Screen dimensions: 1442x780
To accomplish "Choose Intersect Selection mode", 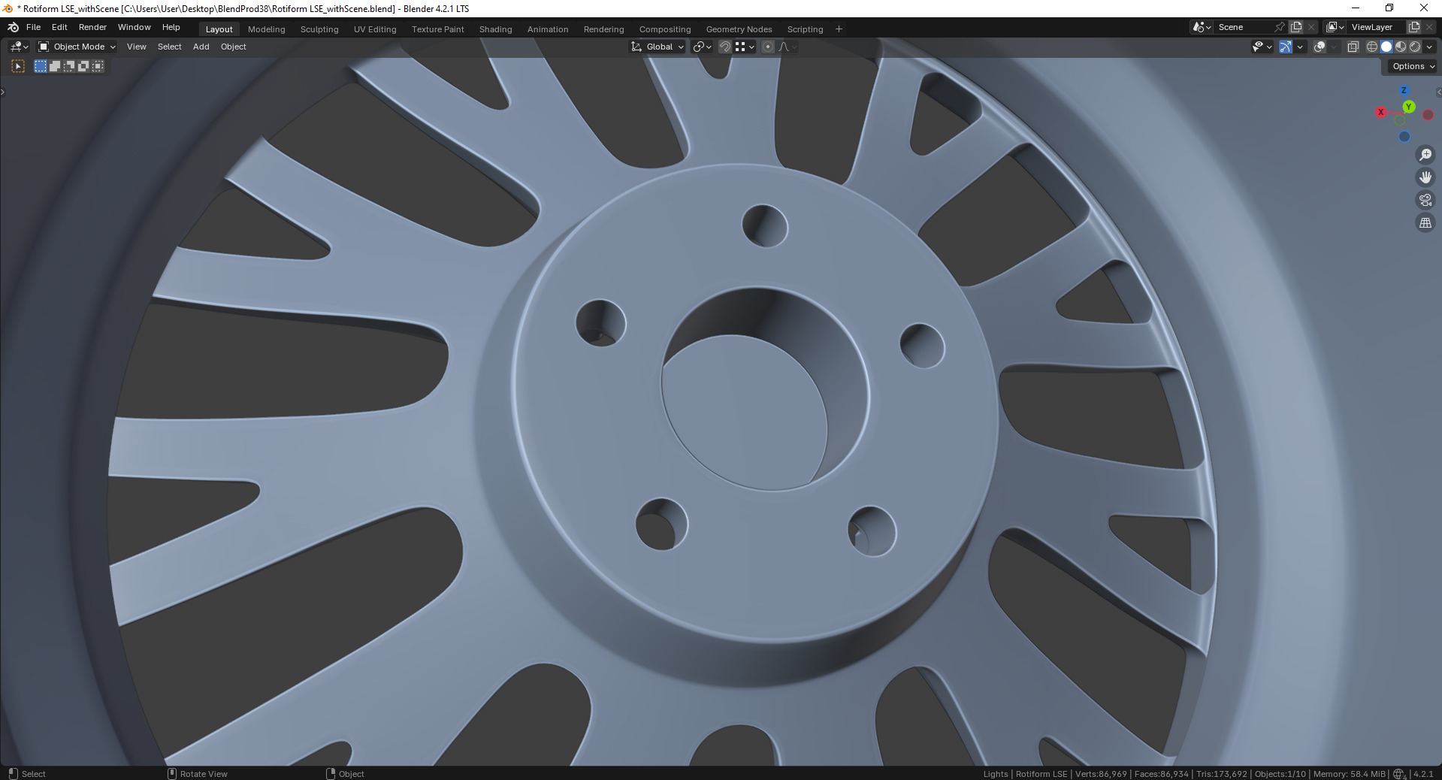I will [98, 66].
